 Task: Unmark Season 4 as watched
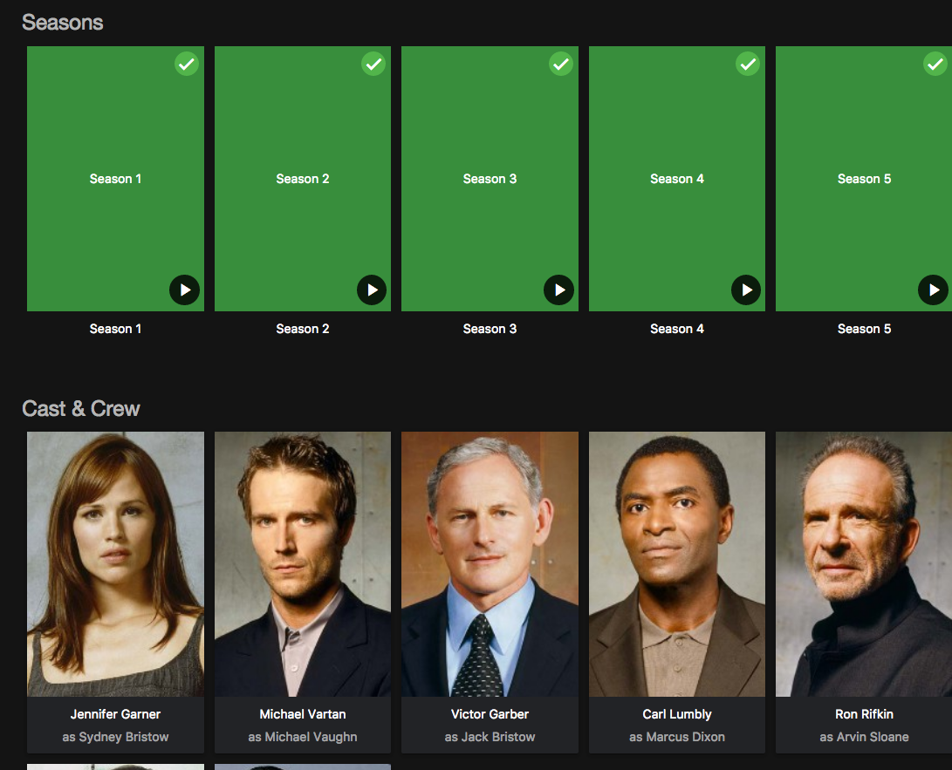(748, 64)
